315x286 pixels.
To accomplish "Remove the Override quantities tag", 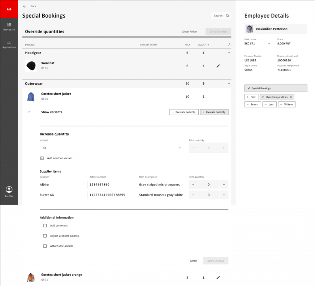I will pyautogui.click(x=291, y=97).
